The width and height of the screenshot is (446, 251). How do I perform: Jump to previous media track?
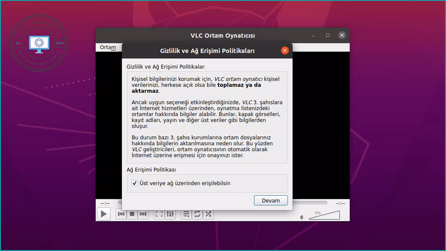pos(121,214)
